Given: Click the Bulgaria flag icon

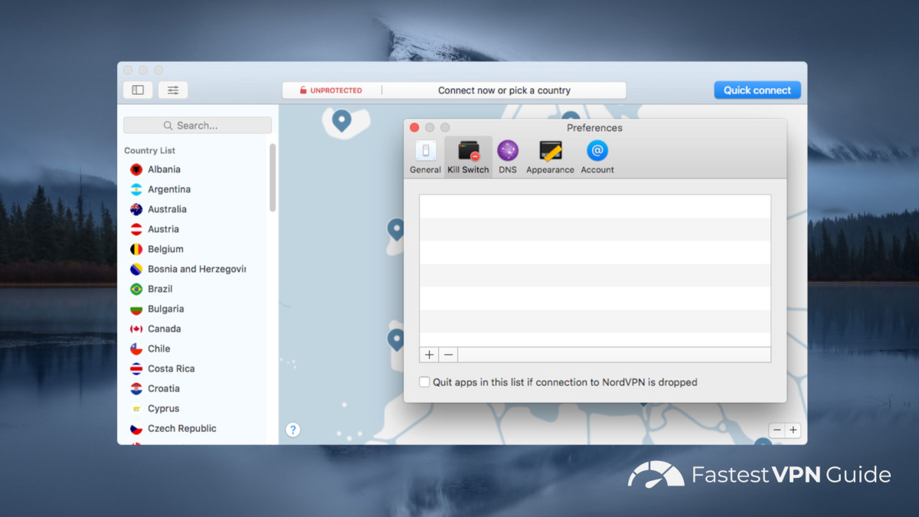Looking at the screenshot, I should coord(136,309).
